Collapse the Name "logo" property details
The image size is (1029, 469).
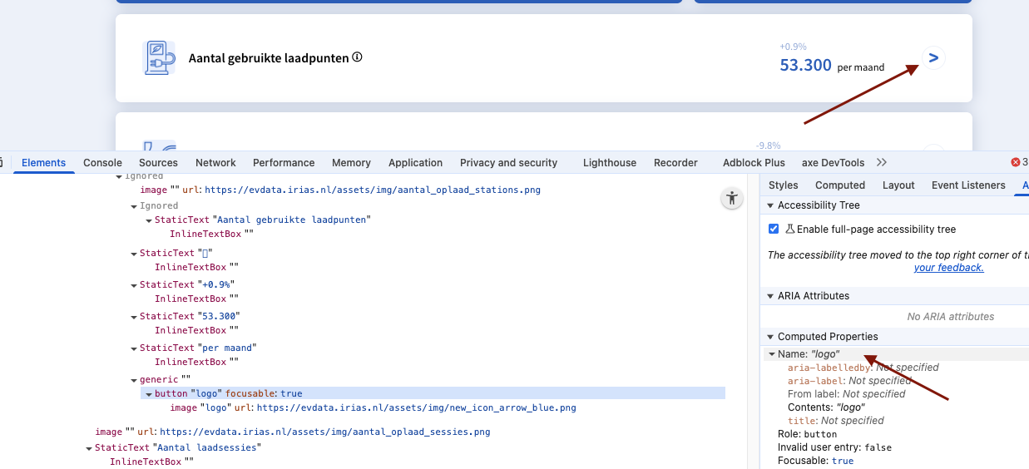tap(772, 354)
